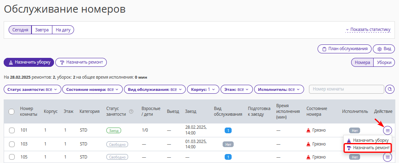Open action menu for room 105
399x163 pixels.
click(x=388, y=157)
